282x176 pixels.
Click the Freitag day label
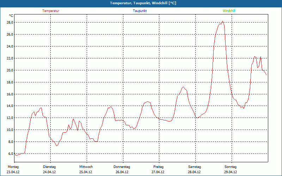click(158, 167)
